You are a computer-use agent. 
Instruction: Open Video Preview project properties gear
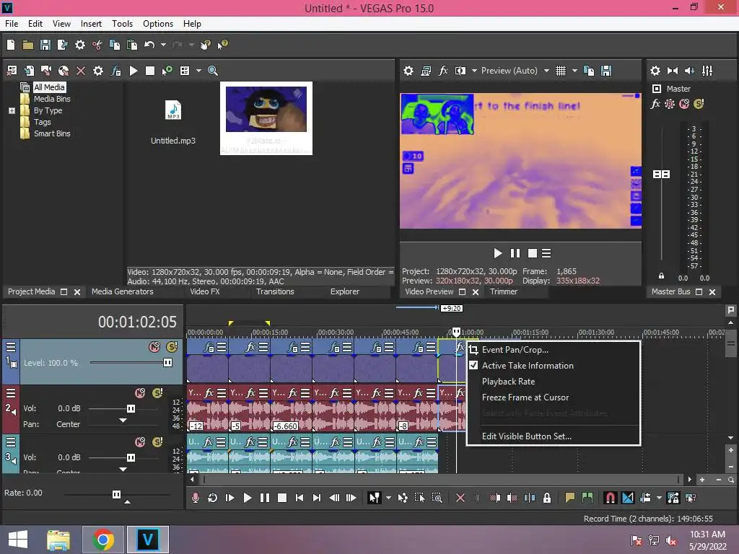point(408,71)
